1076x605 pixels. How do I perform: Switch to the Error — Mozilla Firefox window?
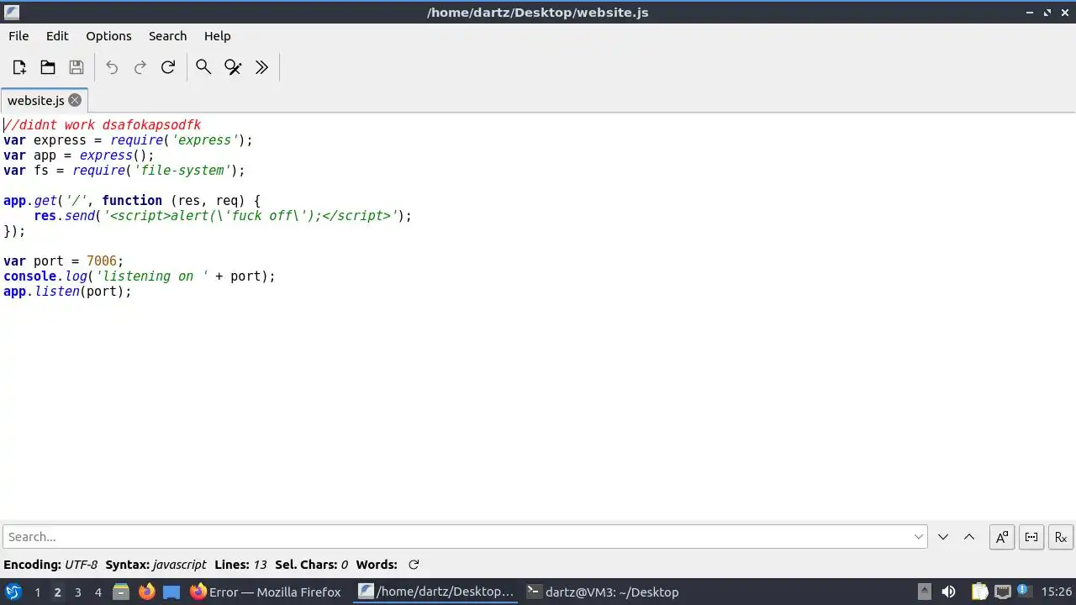click(x=266, y=592)
